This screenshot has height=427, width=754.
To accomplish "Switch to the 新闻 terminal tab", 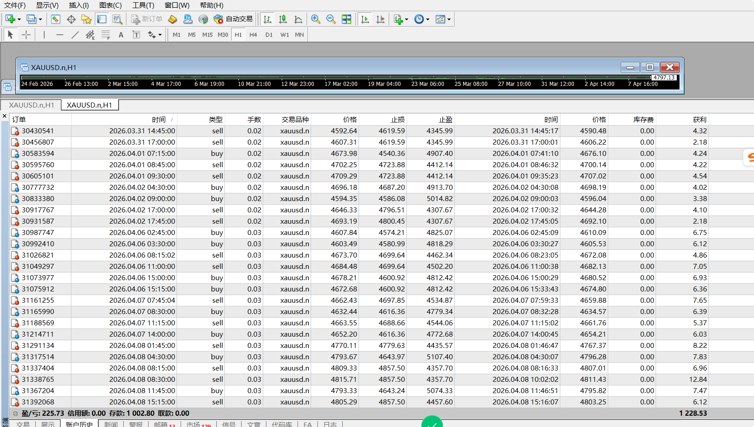I will [x=111, y=424].
